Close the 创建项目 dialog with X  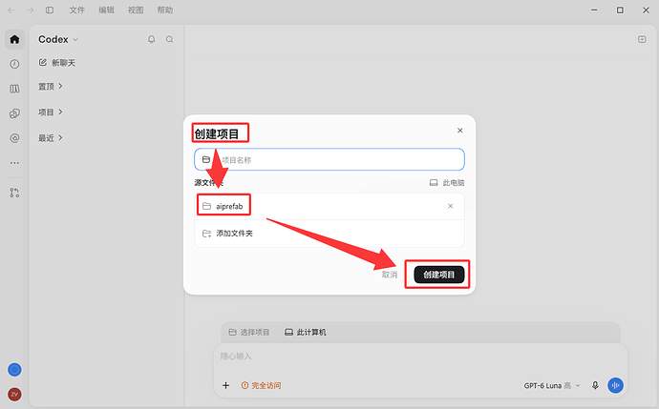tap(459, 131)
